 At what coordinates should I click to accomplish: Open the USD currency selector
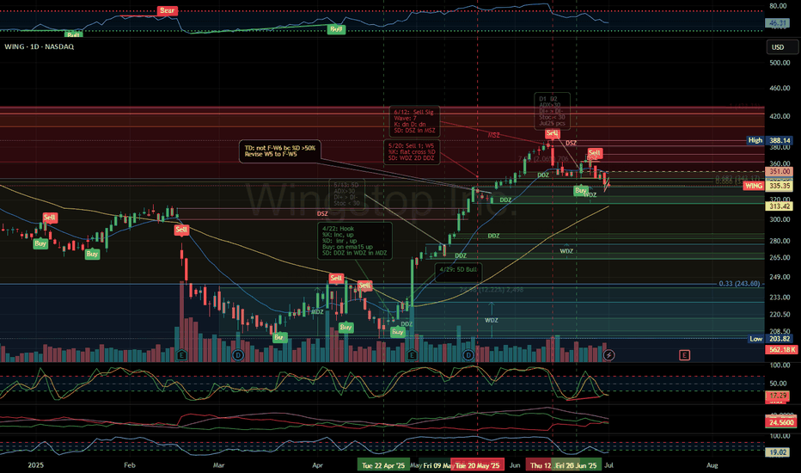[x=782, y=47]
